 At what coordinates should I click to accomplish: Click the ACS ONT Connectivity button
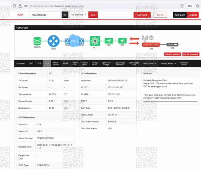(172, 54)
